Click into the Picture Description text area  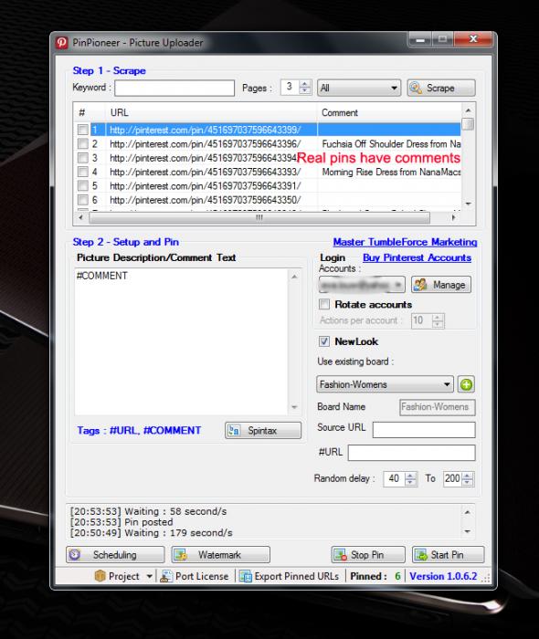coord(182,341)
